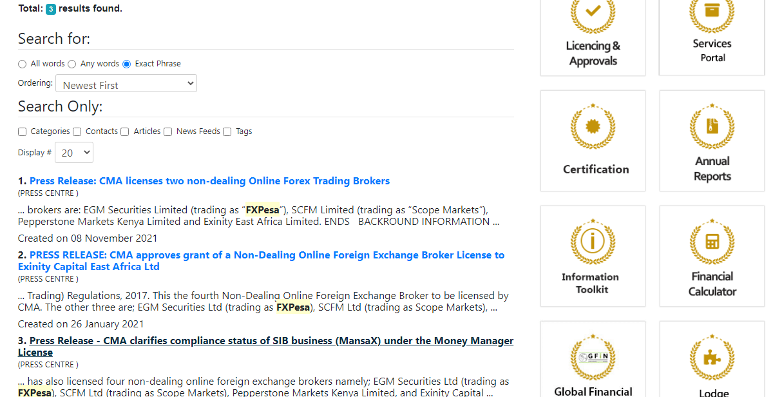
Task: Select the Exact Phrase radio button
Action: (x=127, y=64)
